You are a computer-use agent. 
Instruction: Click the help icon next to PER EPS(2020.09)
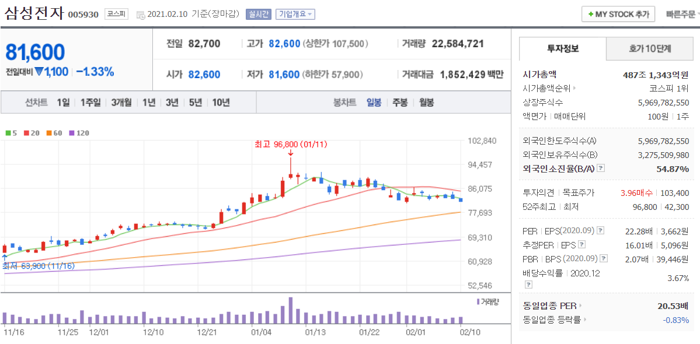[x=601, y=230]
